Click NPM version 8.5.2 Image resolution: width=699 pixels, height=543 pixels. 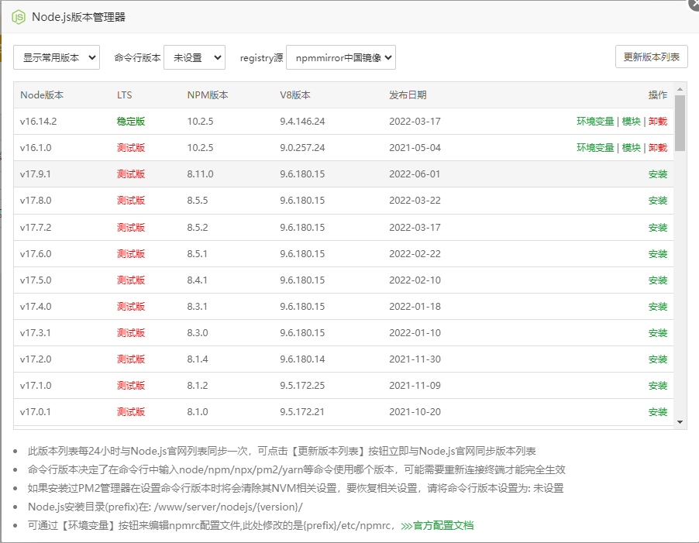tap(198, 228)
